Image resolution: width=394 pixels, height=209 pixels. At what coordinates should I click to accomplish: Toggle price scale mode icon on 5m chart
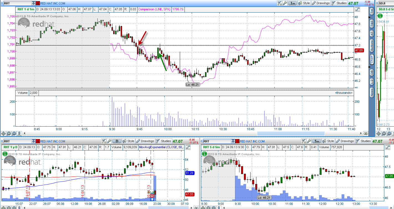(x=388, y=147)
